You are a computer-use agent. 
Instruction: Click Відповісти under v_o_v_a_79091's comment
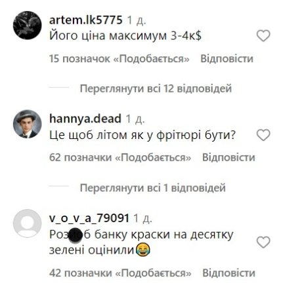click(x=228, y=273)
